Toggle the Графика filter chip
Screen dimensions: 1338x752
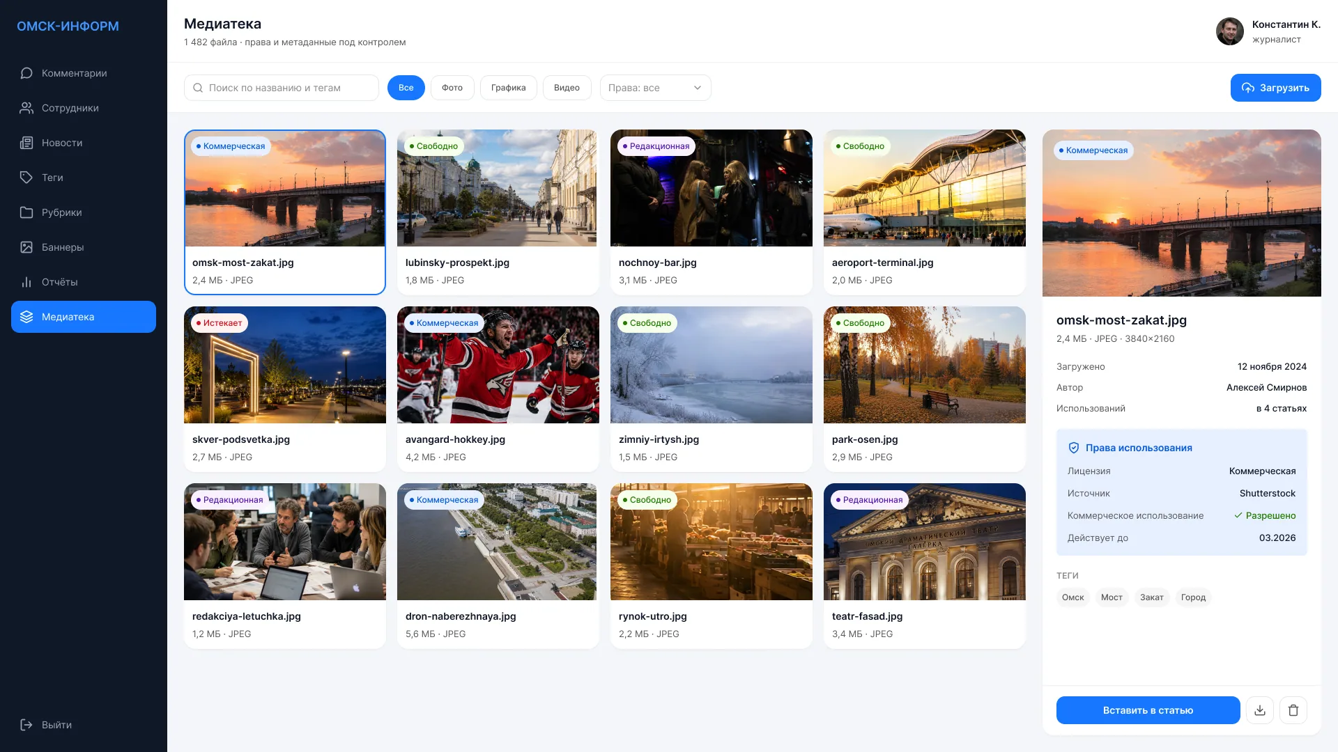click(508, 88)
